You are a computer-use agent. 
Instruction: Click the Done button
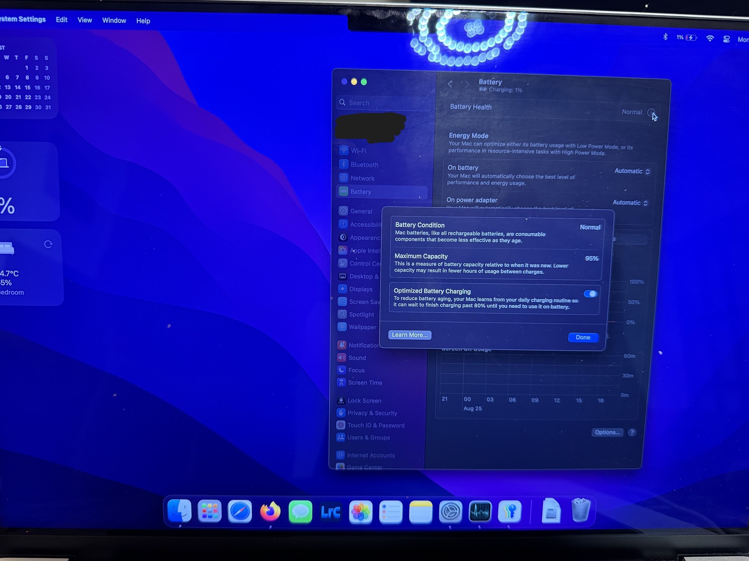pyautogui.click(x=583, y=337)
